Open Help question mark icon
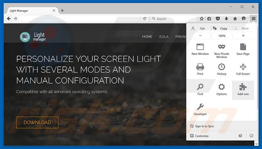Screen dimensions: 262x149 (240, 136)
